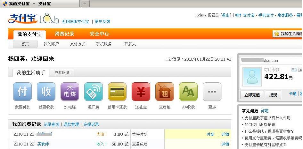
Task: Click the 等待付款 status text
Action: tap(140, 134)
